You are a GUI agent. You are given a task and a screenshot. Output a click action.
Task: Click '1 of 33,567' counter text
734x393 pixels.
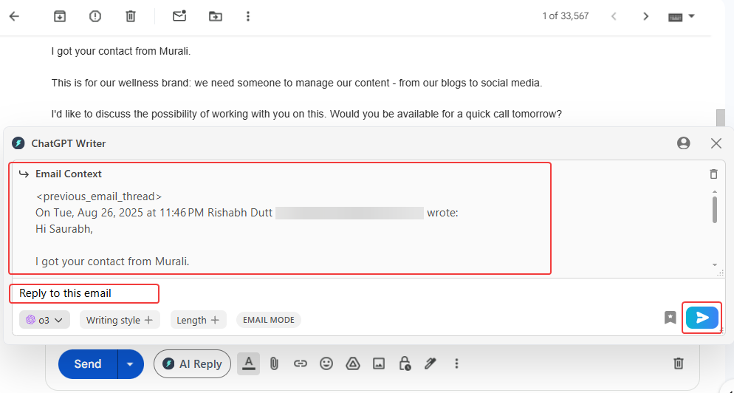pyautogui.click(x=566, y=16)
